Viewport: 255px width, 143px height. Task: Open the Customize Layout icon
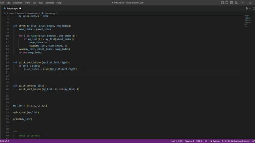(236, 3)
